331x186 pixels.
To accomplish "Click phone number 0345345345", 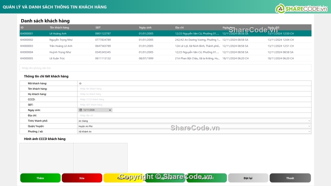I will pos(103,52).
